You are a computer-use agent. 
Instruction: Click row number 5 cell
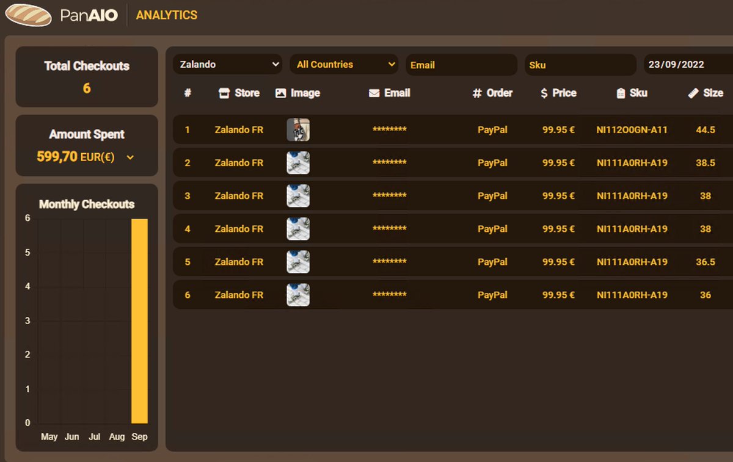188,262
